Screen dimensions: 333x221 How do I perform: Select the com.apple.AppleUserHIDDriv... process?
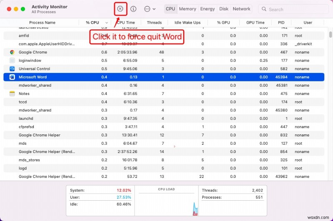(47, 44)
